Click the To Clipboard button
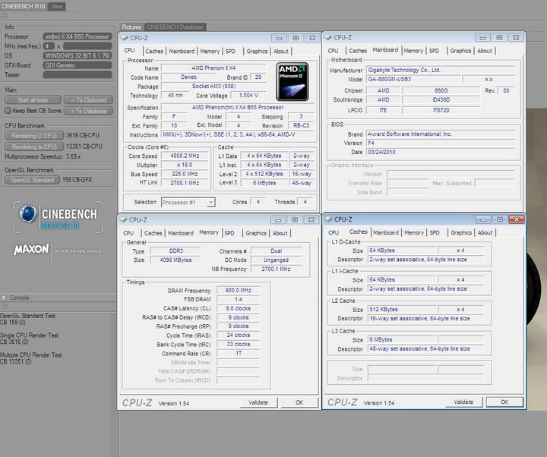 [x=88, y=100]
